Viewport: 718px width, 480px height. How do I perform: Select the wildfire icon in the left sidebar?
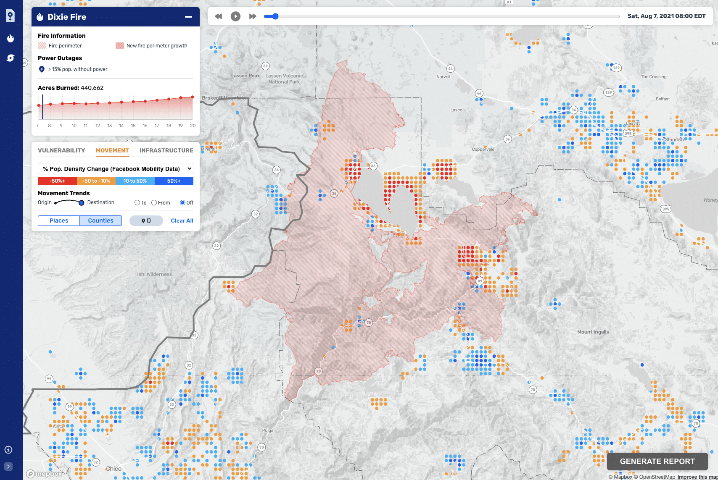coord(11,38)
